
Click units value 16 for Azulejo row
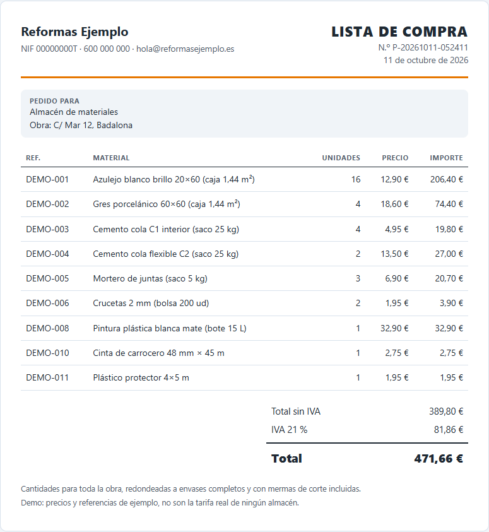(356, 179)
